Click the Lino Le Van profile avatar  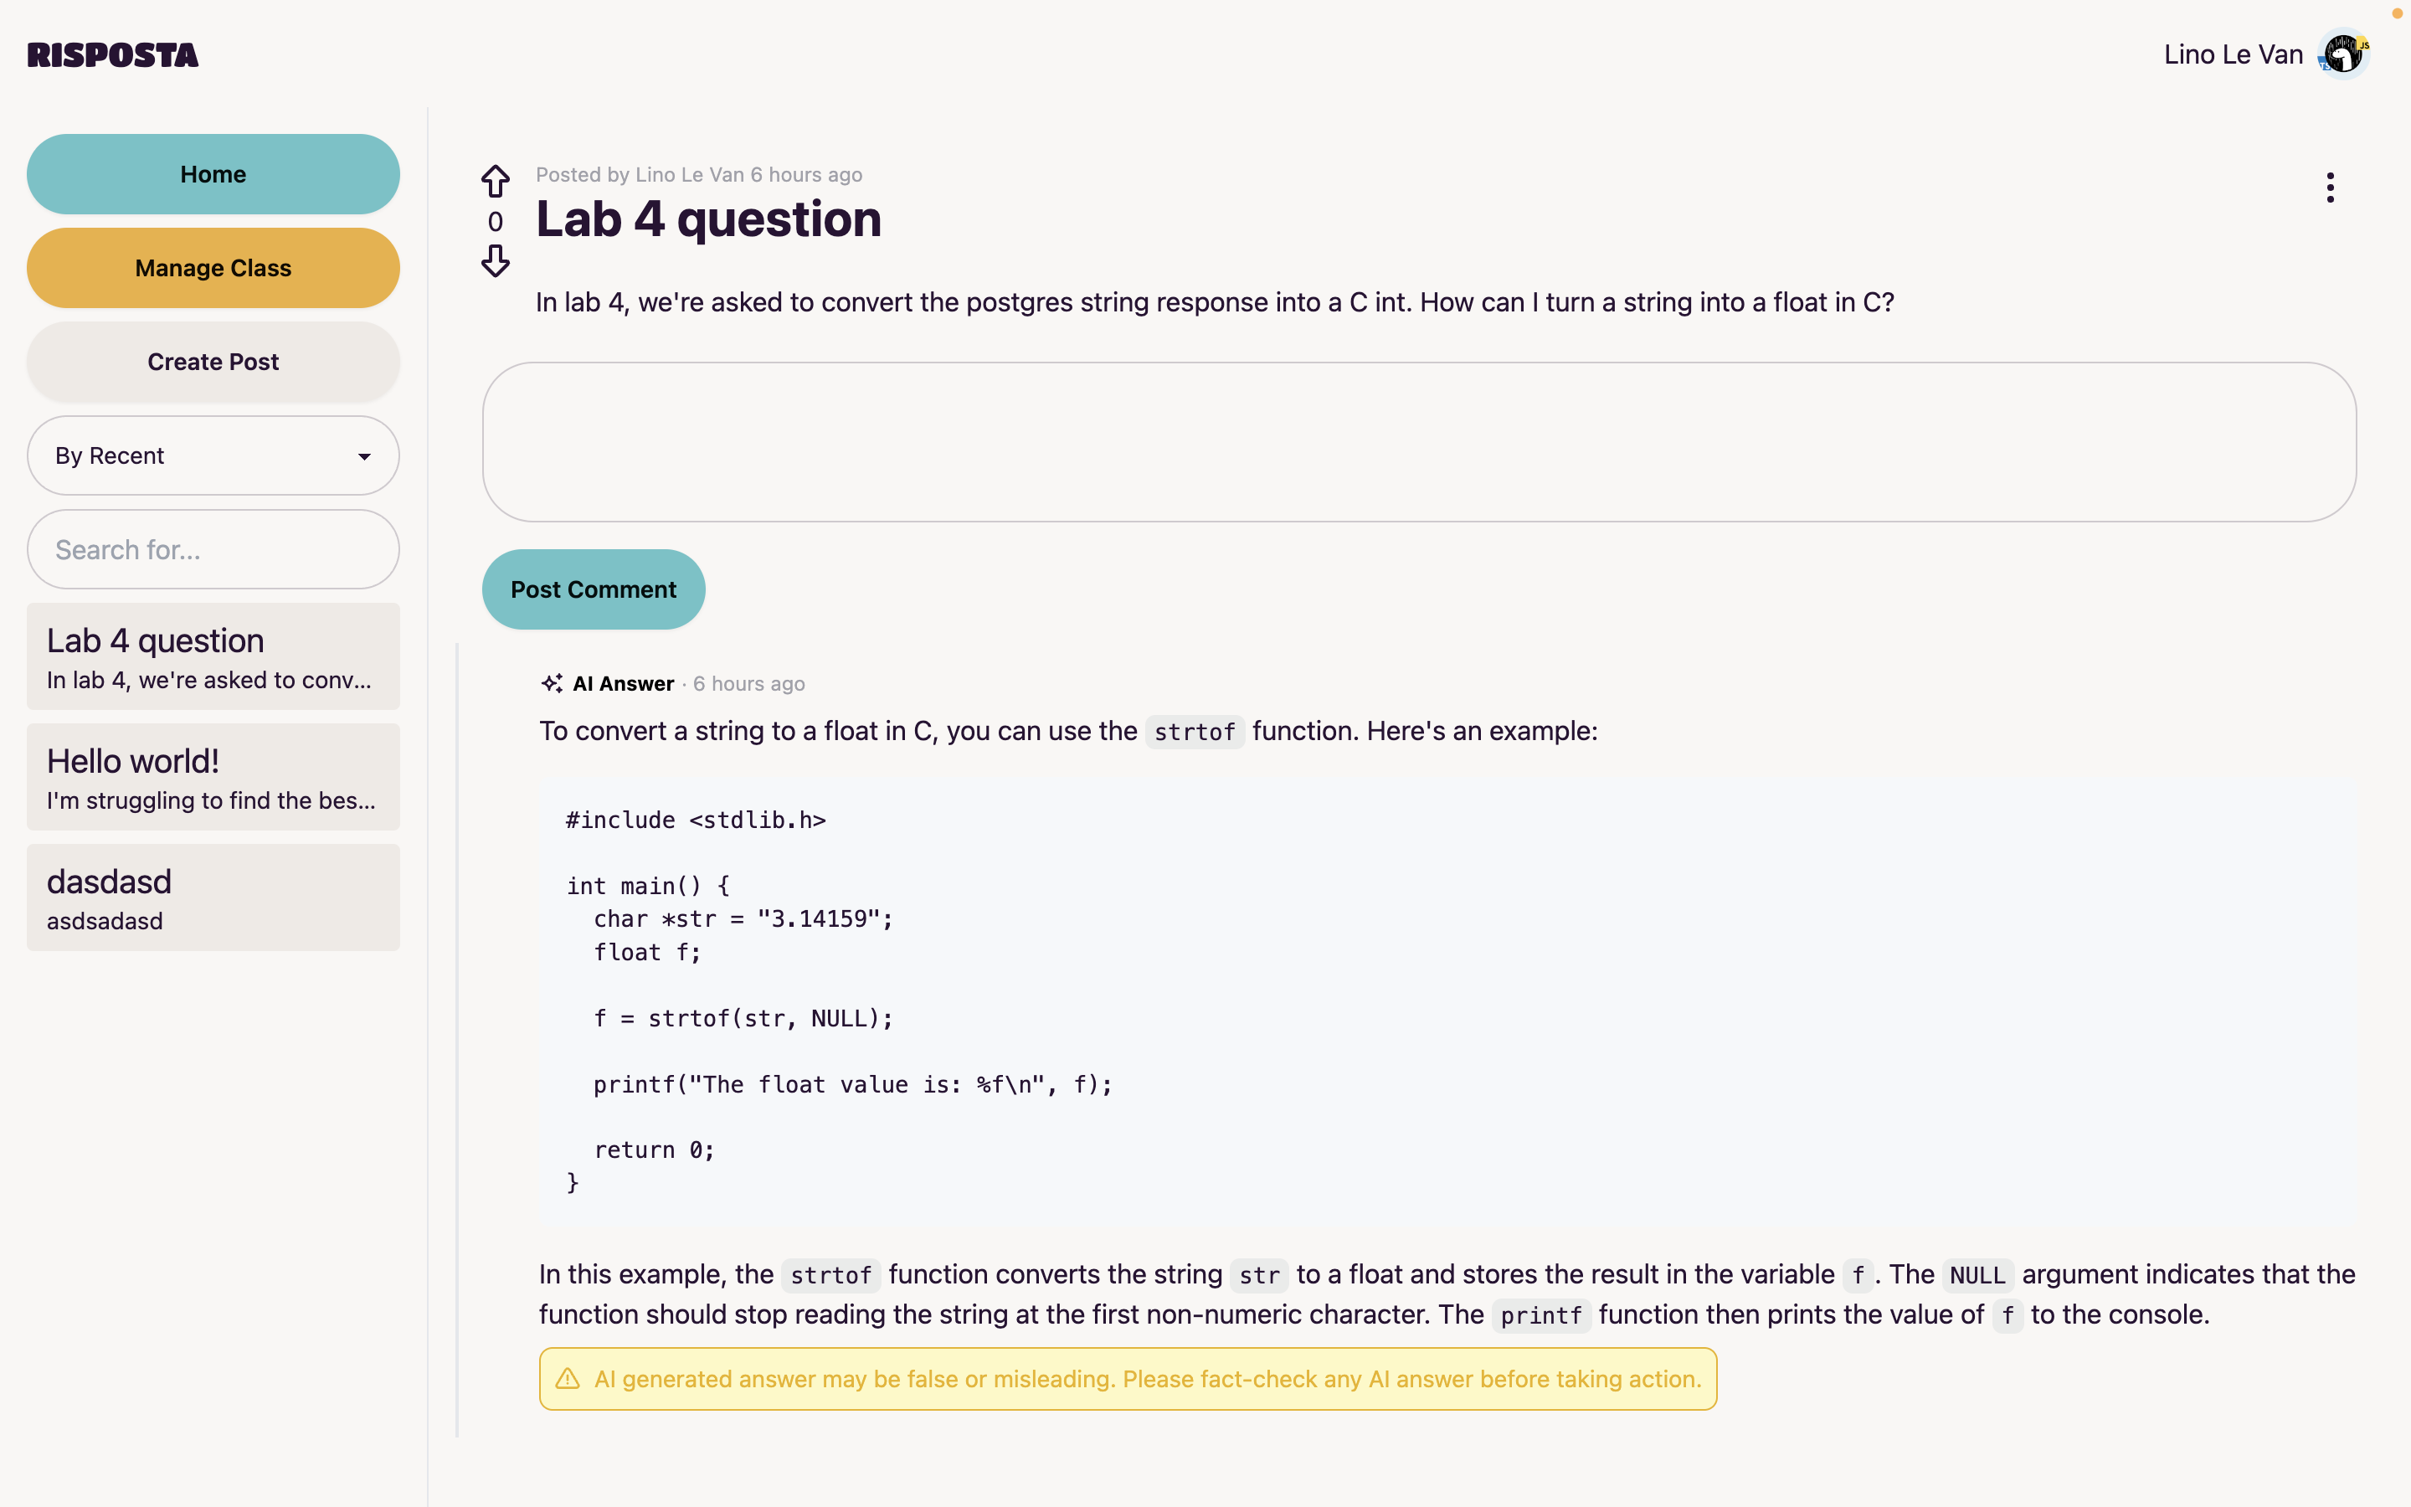(2343, 54)
